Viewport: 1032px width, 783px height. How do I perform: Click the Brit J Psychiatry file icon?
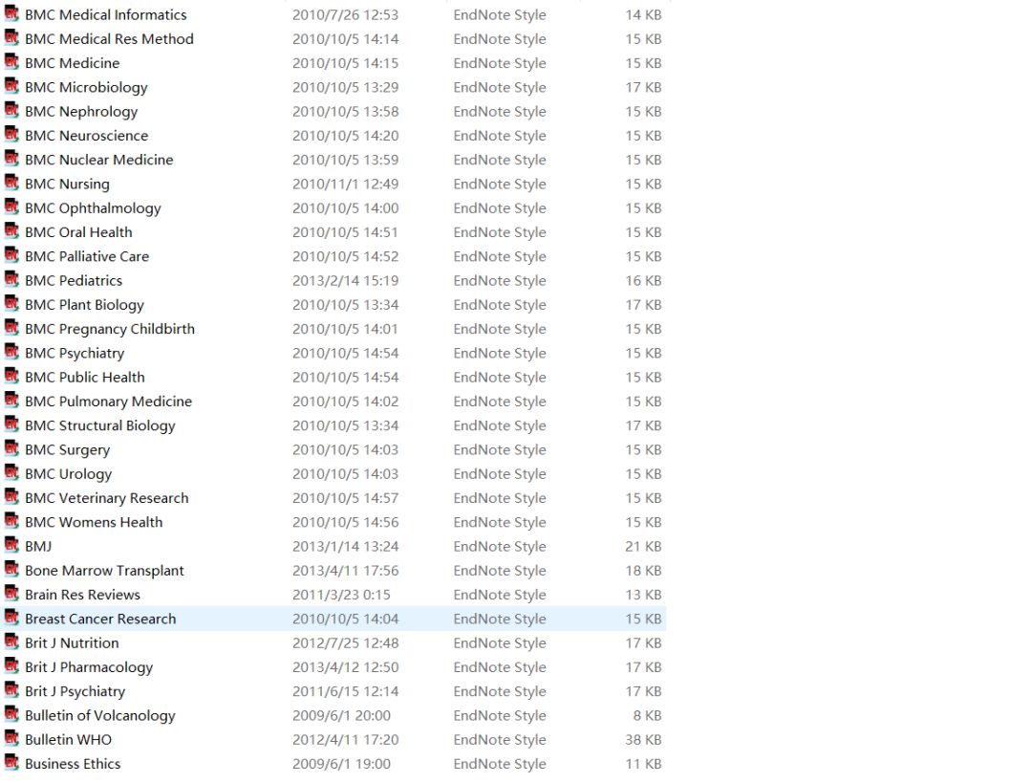tap(11, 689)
